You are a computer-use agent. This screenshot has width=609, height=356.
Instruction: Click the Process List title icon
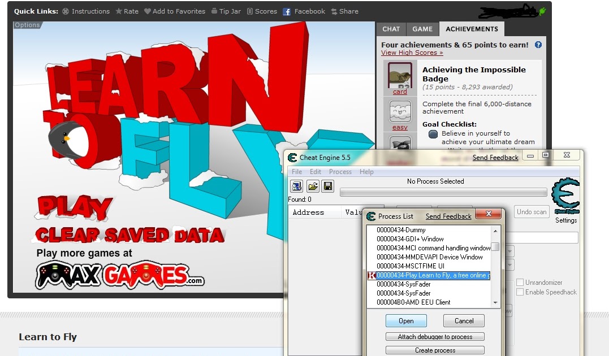(371, 216)
